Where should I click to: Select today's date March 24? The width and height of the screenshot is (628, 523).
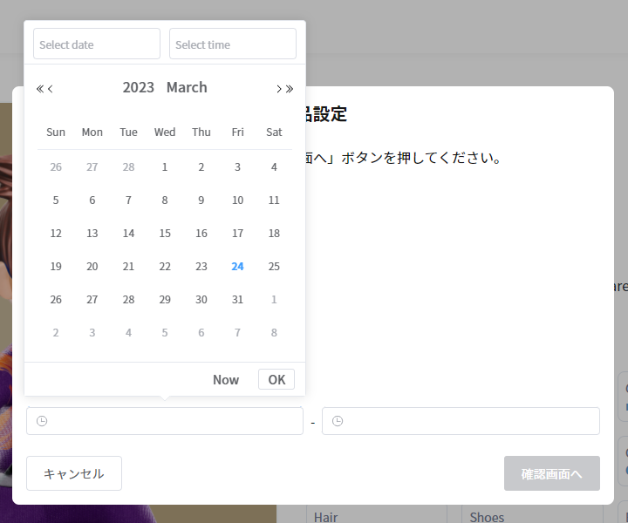pos(237,266)
